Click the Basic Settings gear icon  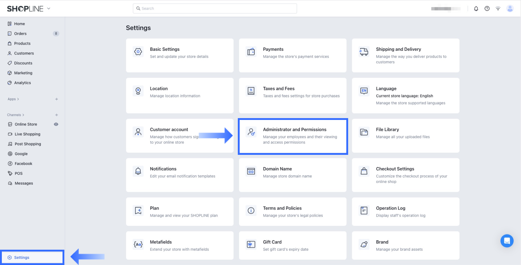pos(138,52)
